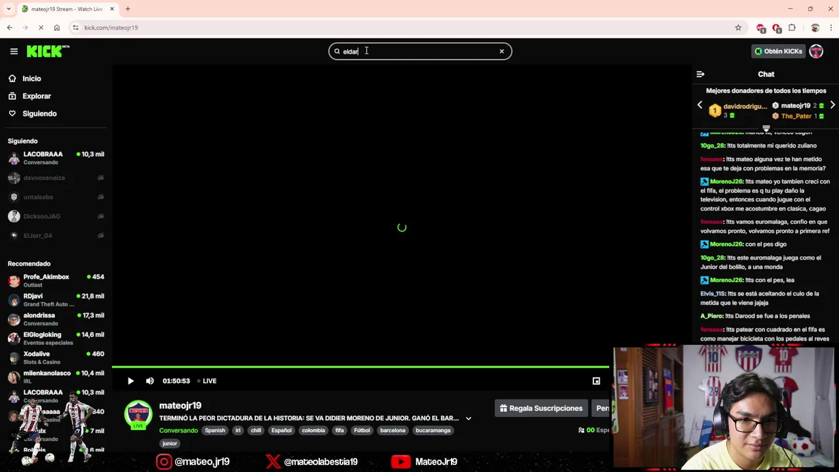Click the browser home icon
Image resolution: width=839 pixels, height=472 pixels.
tap(57, 28)
